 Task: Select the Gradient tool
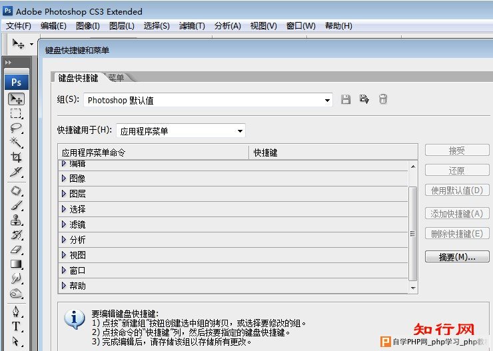pyautogui.click(x=17, y=264)
